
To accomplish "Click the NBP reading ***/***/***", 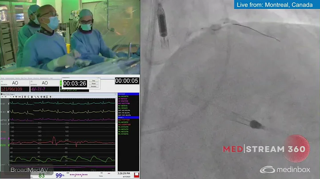I will (x=79, y=175).
